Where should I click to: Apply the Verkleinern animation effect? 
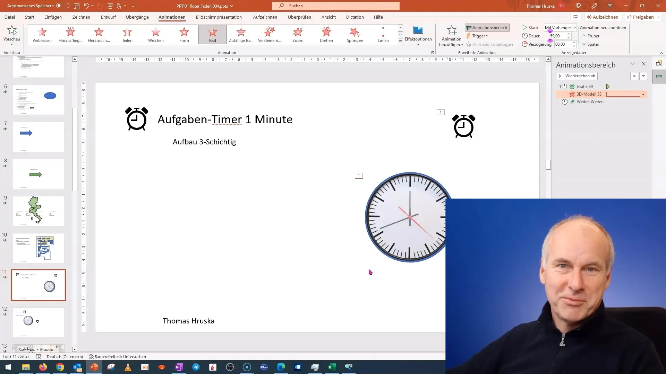[270, 35]
